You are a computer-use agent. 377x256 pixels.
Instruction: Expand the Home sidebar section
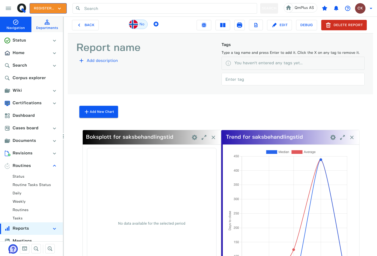pos(54,53)
